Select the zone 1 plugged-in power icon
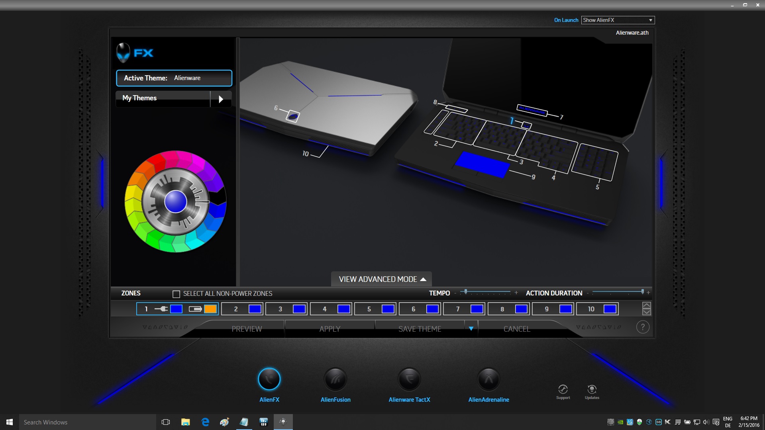The image size is (765, 430). [x=161, y=309]
